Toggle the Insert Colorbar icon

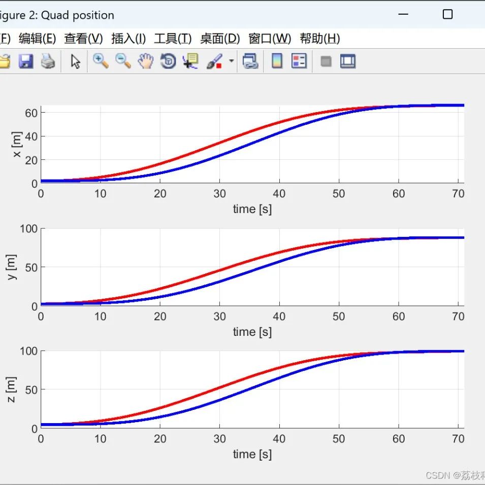(277, 61)
